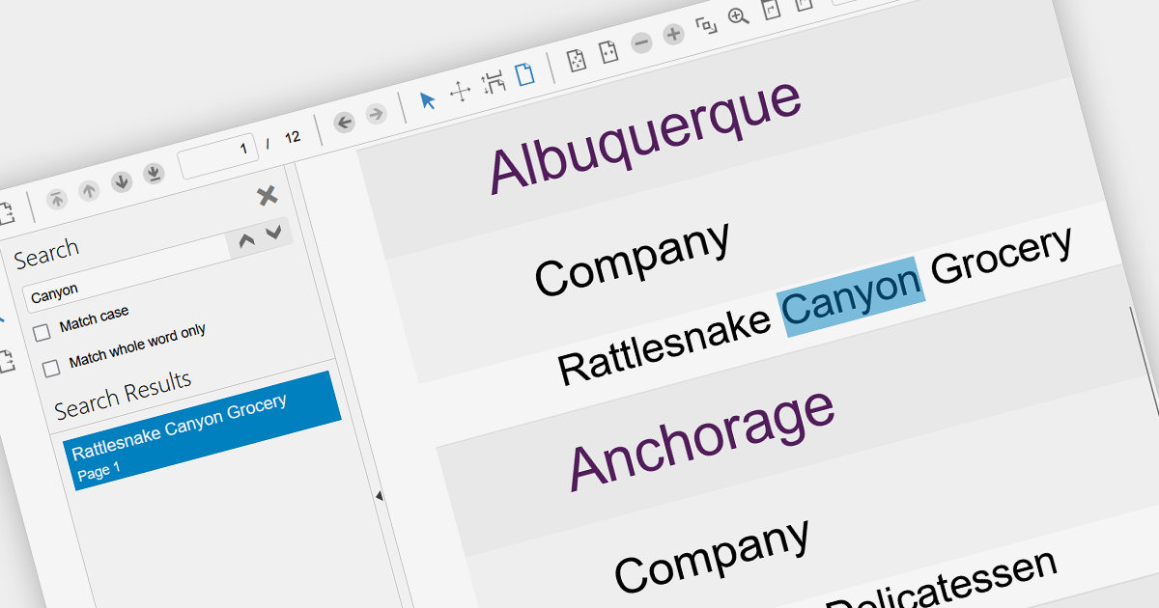Enable Match whole word only
Image resolution: width=1159 pixels, height=608 pixels.
(x=51, y=368)
